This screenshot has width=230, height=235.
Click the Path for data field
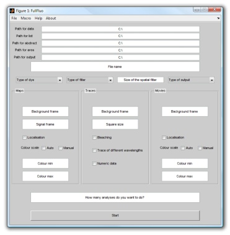[120, 29]
